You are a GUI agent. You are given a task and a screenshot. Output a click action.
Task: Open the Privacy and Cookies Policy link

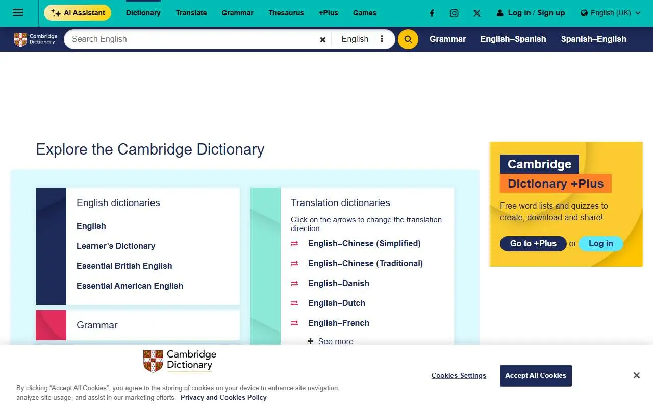(x=223, y=397)
